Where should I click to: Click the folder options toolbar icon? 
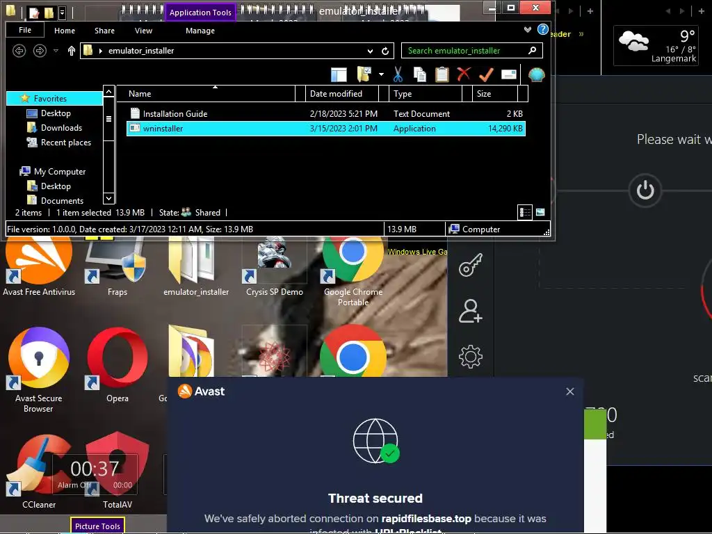(x=364, y=74)
